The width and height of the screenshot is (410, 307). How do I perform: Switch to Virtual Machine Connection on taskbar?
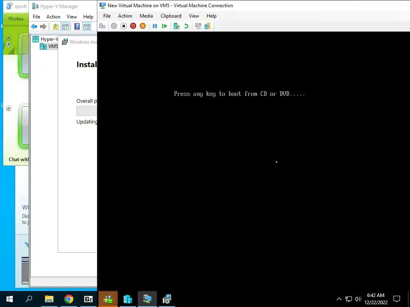[x=147, y=299]
